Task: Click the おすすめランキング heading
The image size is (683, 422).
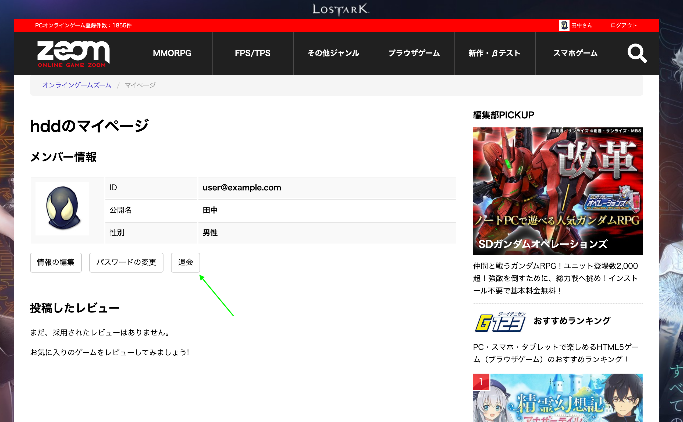Action: (x=572, y=321)
